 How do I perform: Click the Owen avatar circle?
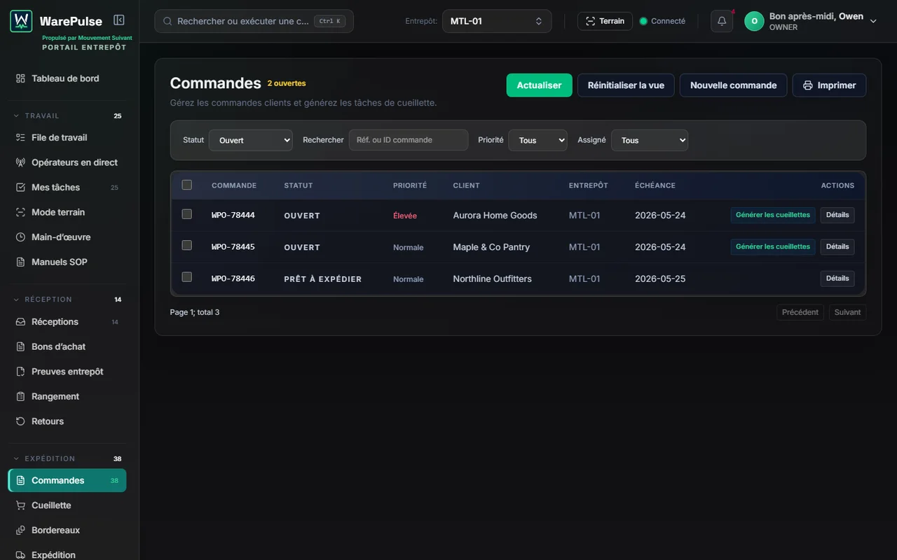pos(754,21)
